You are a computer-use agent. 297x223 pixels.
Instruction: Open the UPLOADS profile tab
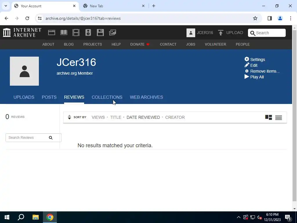pos(24,97)
